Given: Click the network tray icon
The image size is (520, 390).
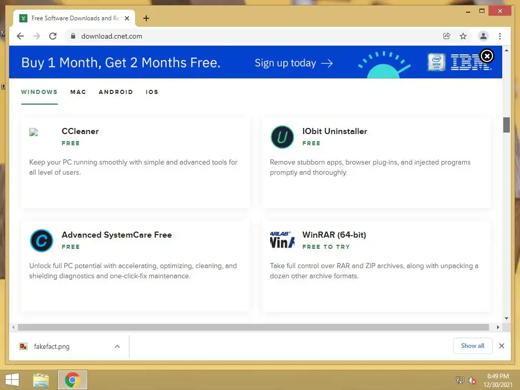Looking at the screenshot, I should click(x=460, y=380).
